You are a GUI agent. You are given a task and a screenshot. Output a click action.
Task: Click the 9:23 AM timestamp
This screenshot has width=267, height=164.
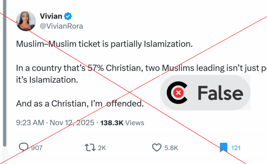pos(30,123)
